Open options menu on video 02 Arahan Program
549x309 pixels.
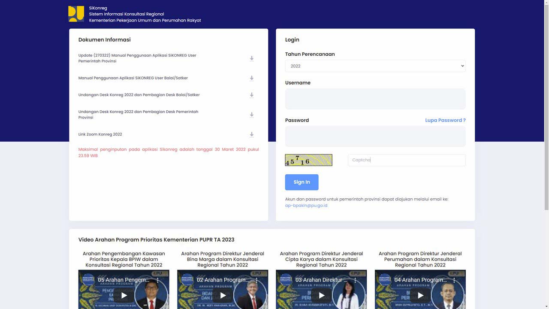(256, 280)
